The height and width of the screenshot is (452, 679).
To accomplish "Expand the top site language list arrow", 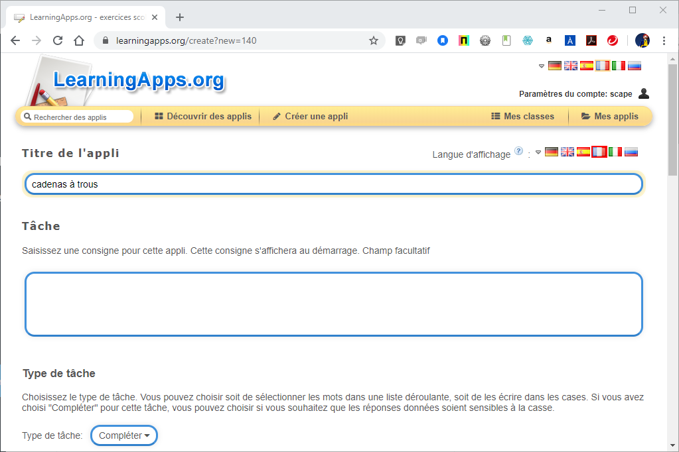I will tap(542, 66).
